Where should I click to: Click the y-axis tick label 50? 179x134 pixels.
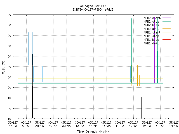pyautogui.click(x=9, y=56)
